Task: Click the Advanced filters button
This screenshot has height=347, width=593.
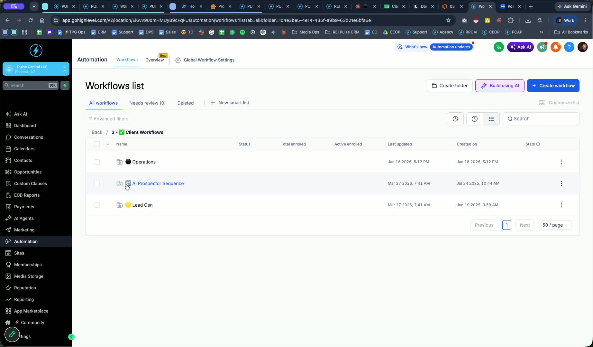Action: coord(108,119)
